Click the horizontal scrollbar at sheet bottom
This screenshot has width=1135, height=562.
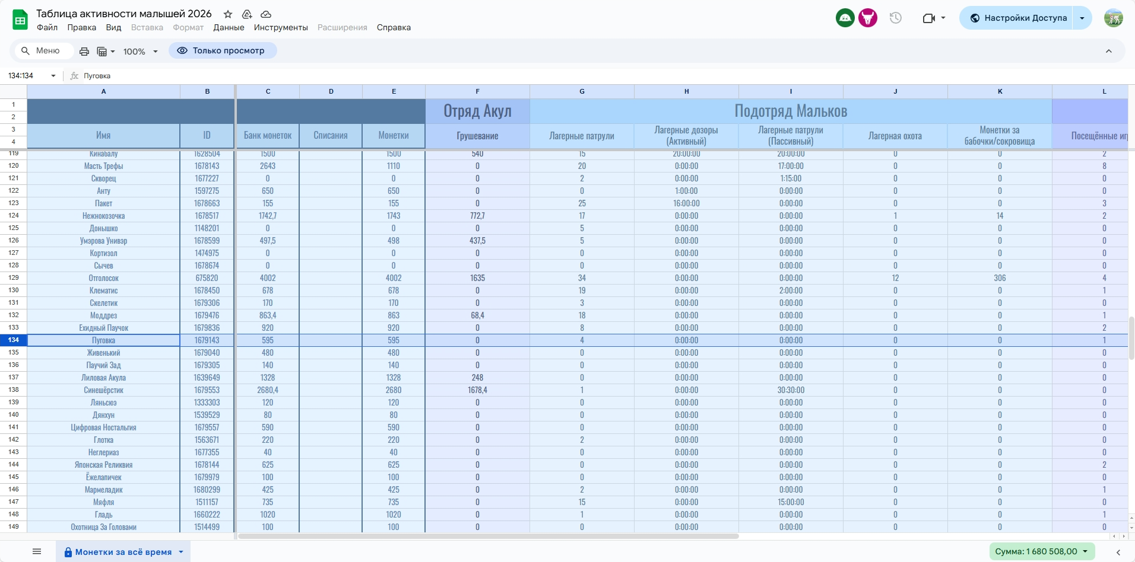point(488,537)
